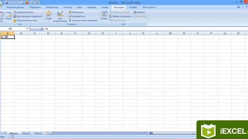Select column B header

(x=21, y=33)
